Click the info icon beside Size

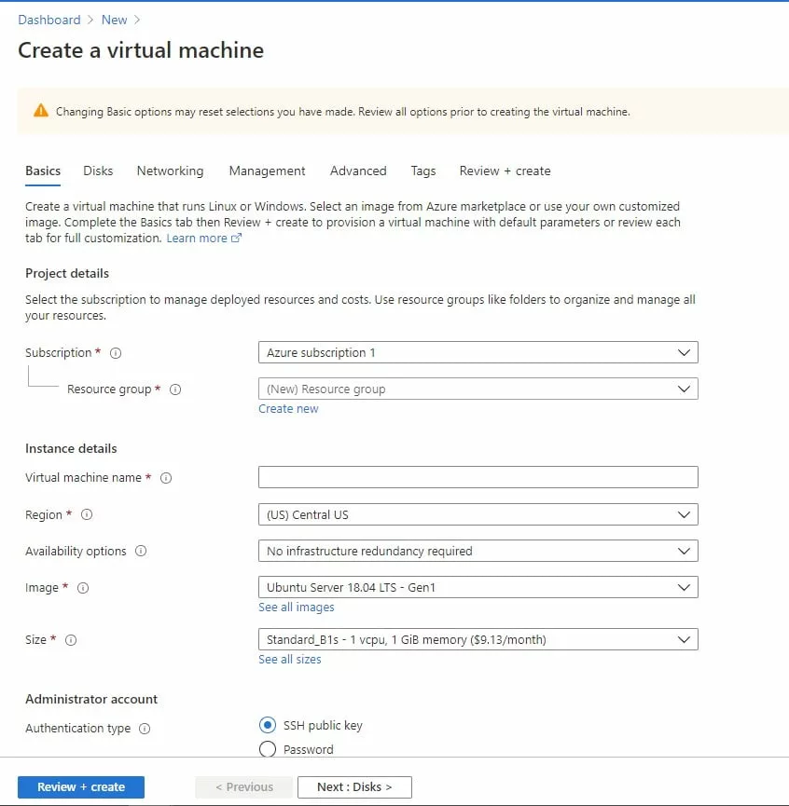click(71, 640)
